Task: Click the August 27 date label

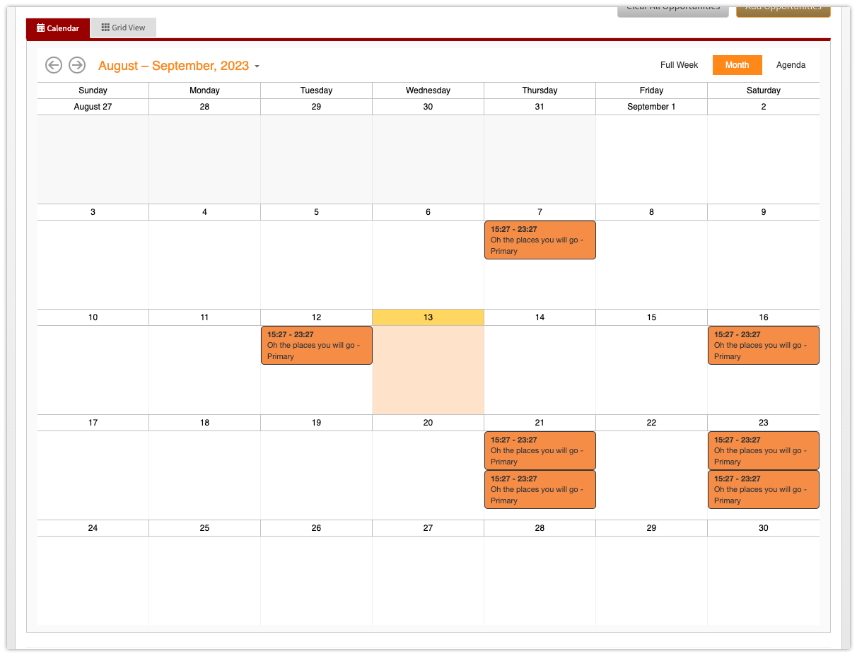Action: (93, 107)
